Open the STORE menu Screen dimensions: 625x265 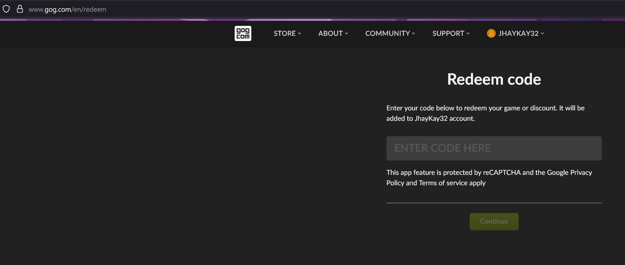pyautogui.click(x=284, y=33)
